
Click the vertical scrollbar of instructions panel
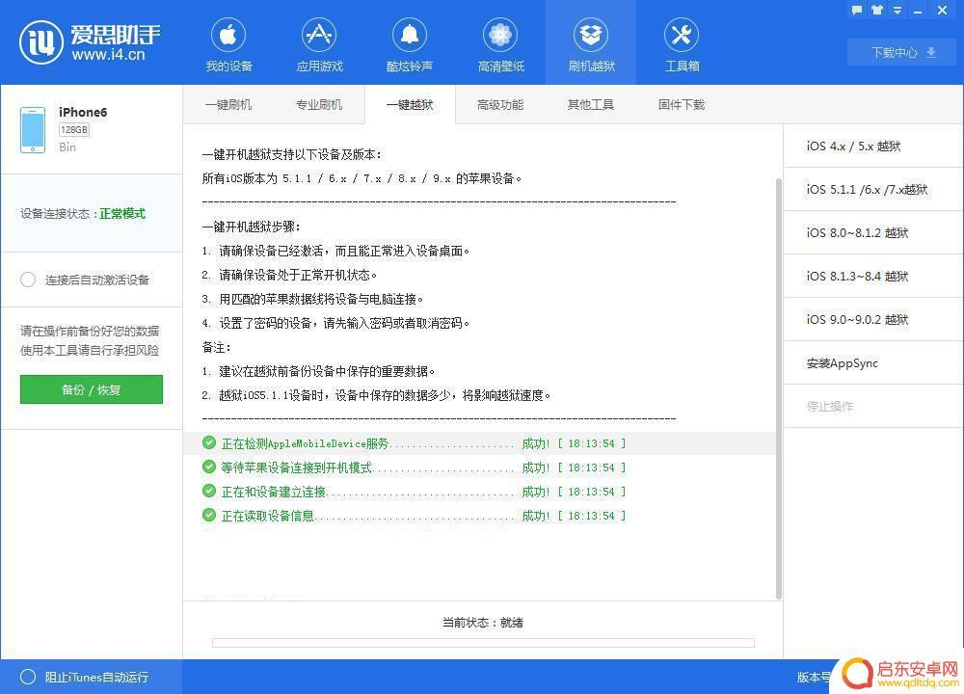click(778, 387)
